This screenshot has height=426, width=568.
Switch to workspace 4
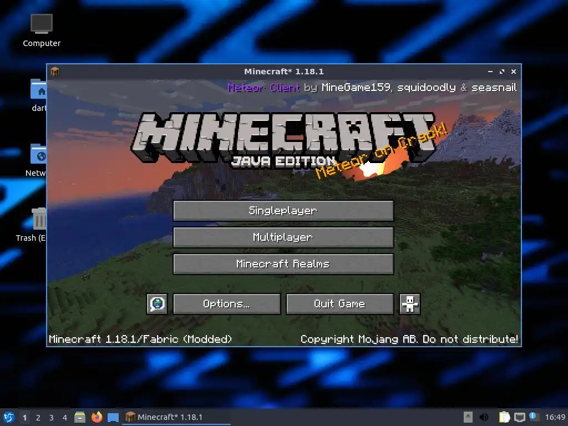pyautogui.click(x=65, y=418)
